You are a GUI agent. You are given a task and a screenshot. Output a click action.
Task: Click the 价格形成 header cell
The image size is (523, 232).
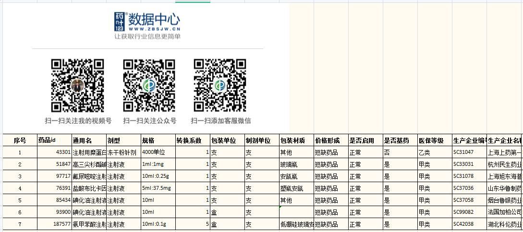pos(331,140)
